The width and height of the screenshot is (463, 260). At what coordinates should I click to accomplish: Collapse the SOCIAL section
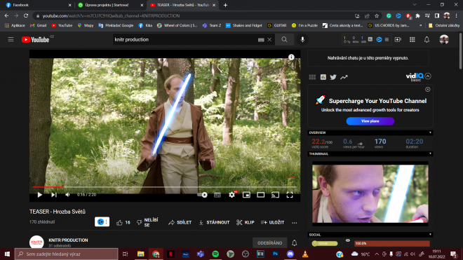[x=430, y=235]
